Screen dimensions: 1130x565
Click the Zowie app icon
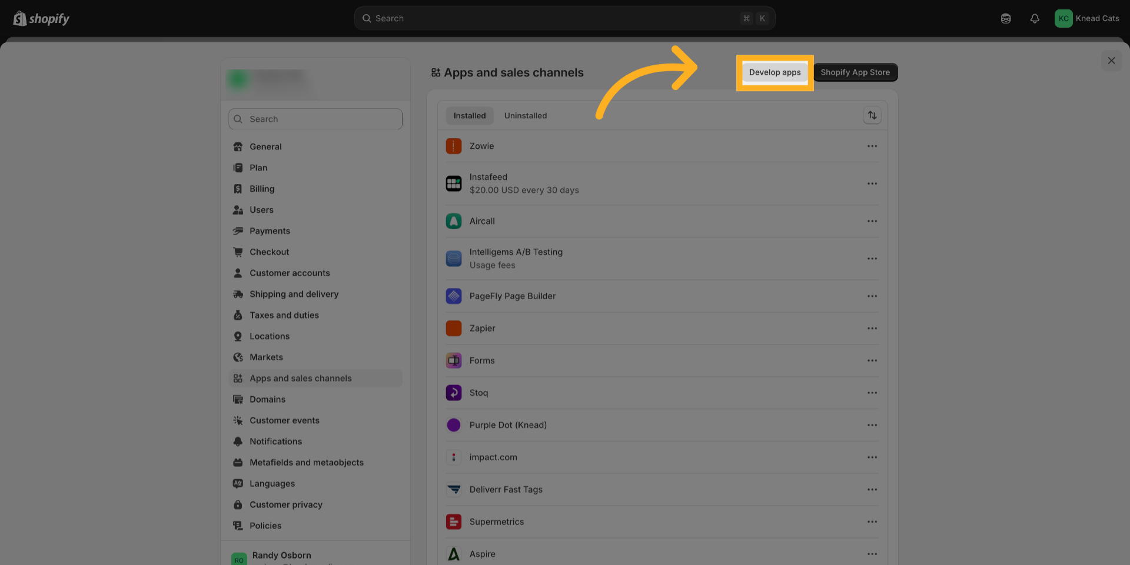point(454,146)
